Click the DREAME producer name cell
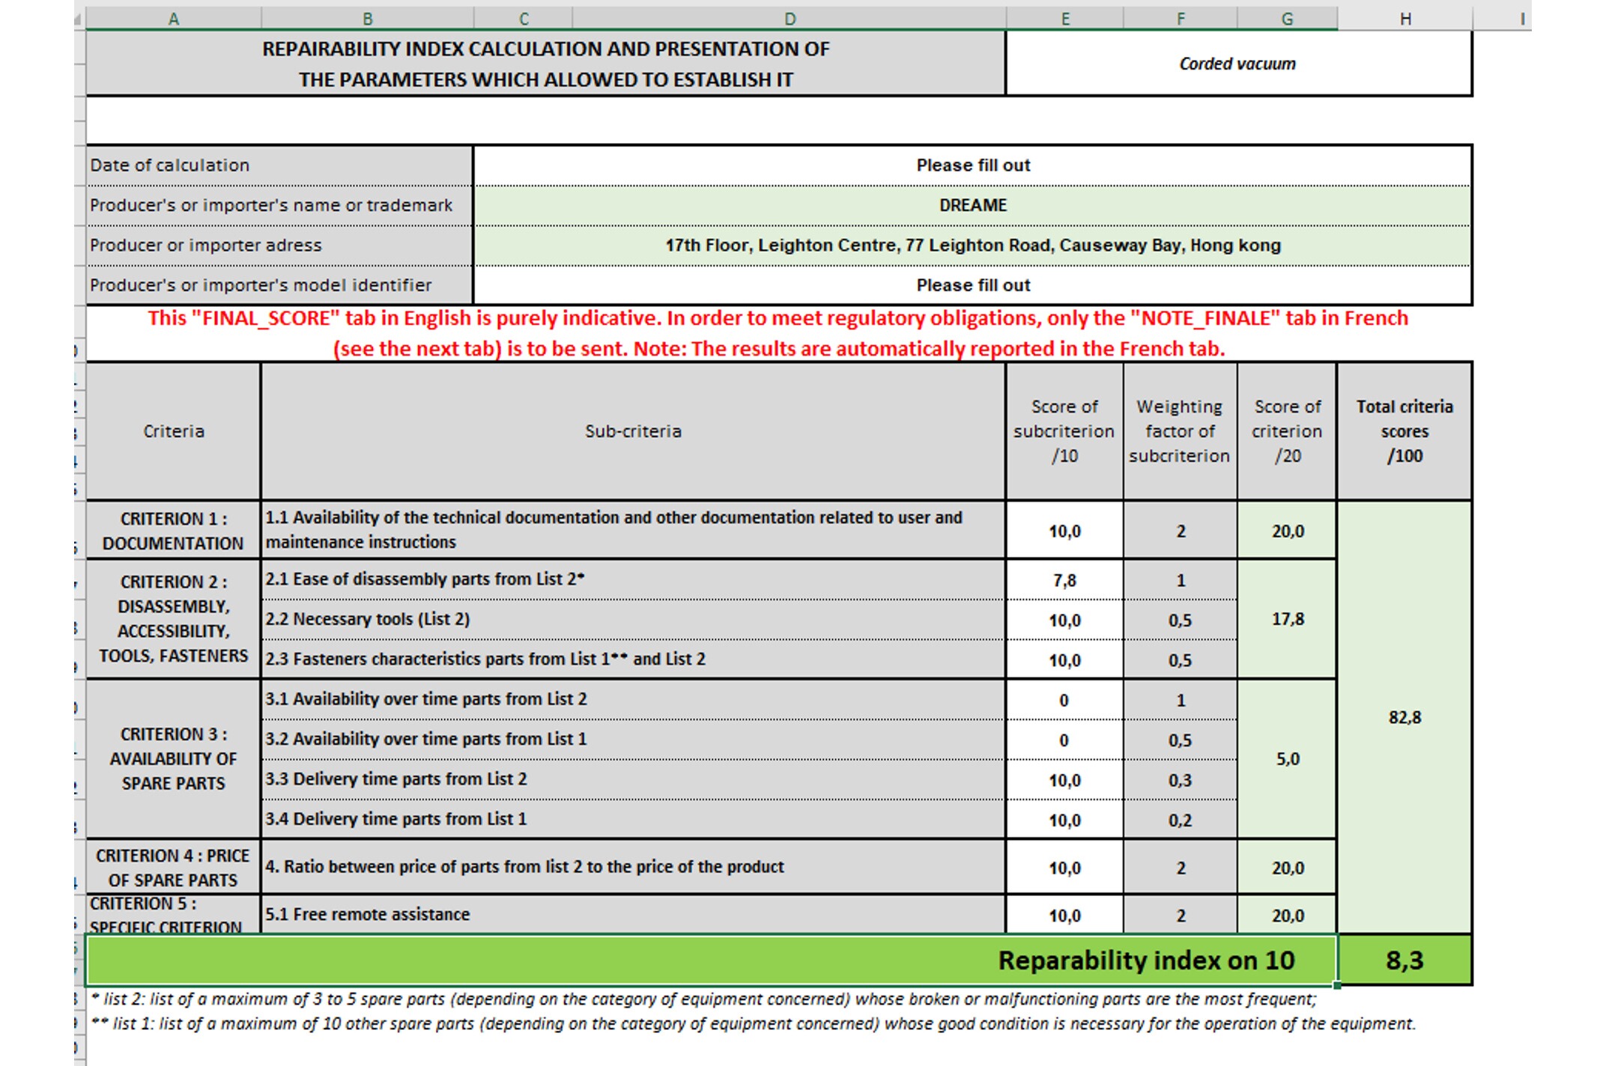1606x1066 pixels. (972, 205)
